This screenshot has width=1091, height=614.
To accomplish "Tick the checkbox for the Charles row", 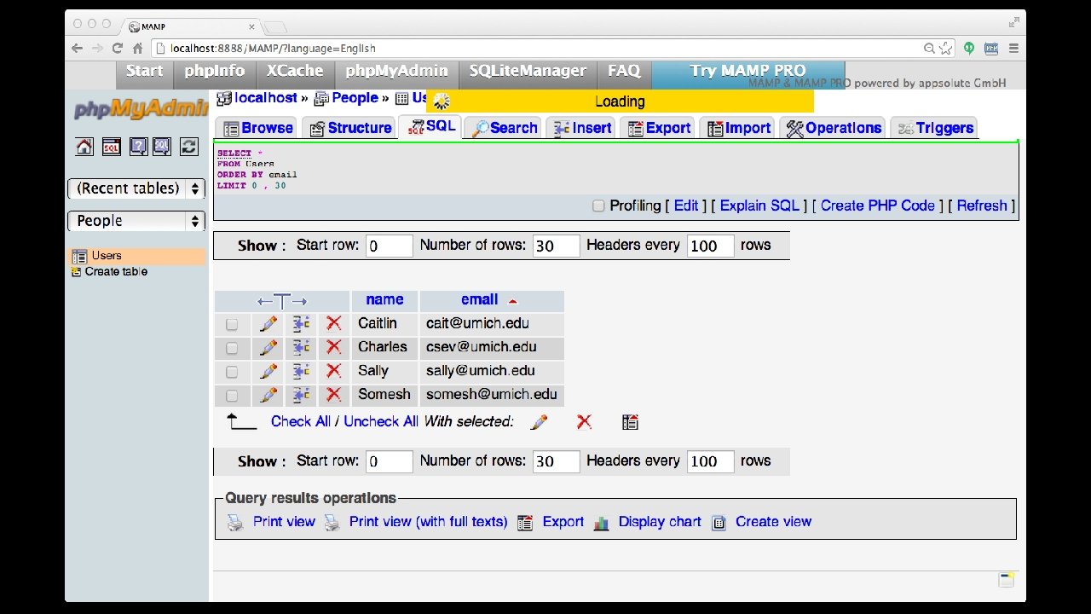I will click(232, 348).
